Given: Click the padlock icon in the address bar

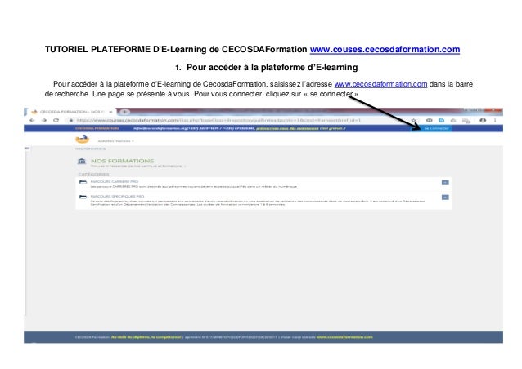Looking at the screenshot, I should (71, 120).
